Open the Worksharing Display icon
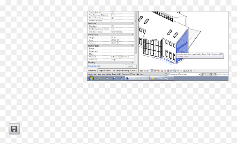 point(184,71)
